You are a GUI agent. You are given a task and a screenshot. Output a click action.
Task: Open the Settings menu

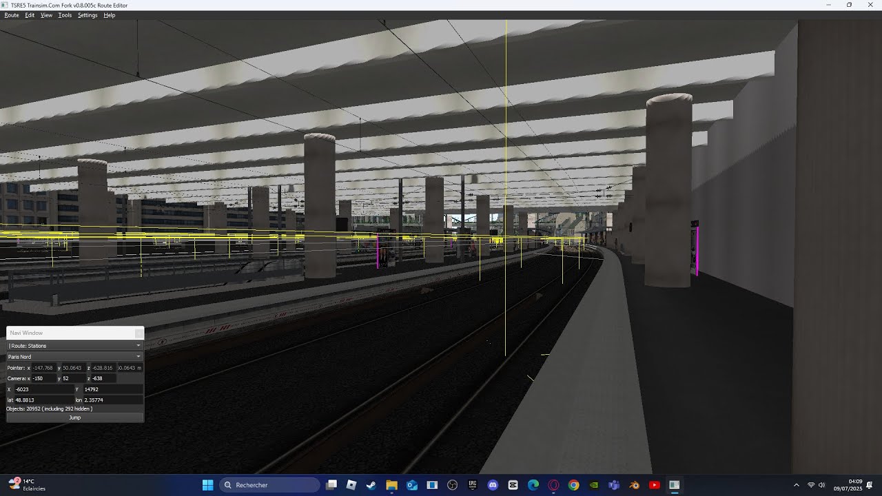coord(88,15)
